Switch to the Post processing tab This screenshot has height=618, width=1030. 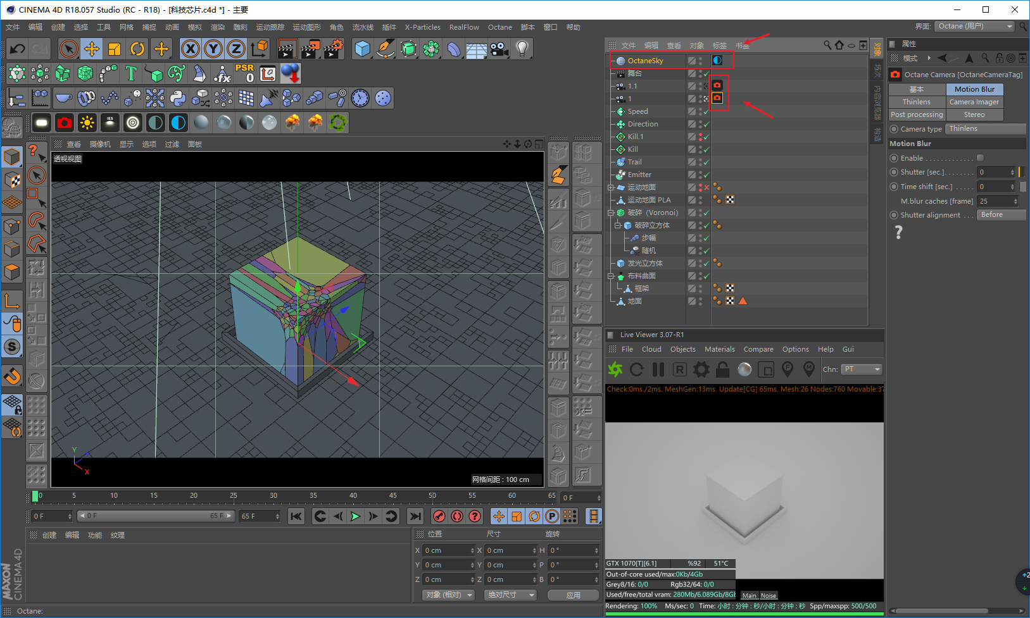click(x=917, y=114)
